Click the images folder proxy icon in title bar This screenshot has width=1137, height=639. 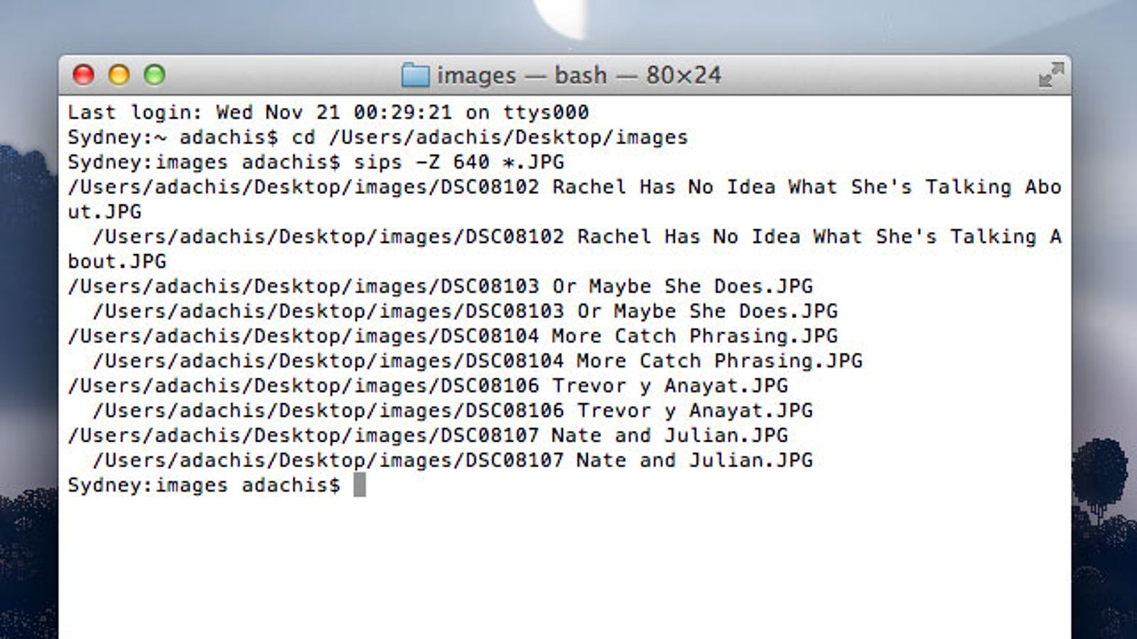415,75
